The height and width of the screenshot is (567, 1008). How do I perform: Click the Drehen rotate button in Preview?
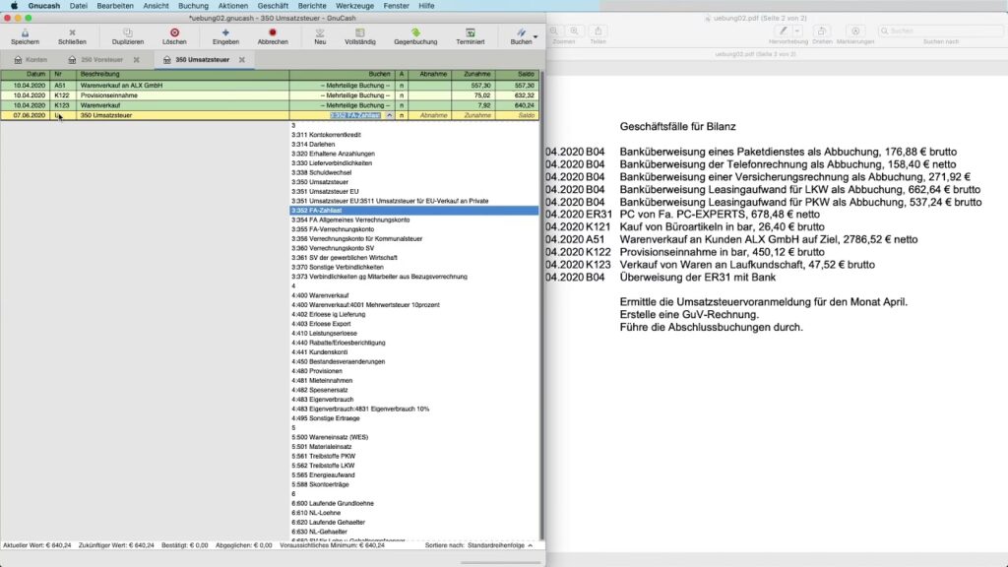click(822, 32)
